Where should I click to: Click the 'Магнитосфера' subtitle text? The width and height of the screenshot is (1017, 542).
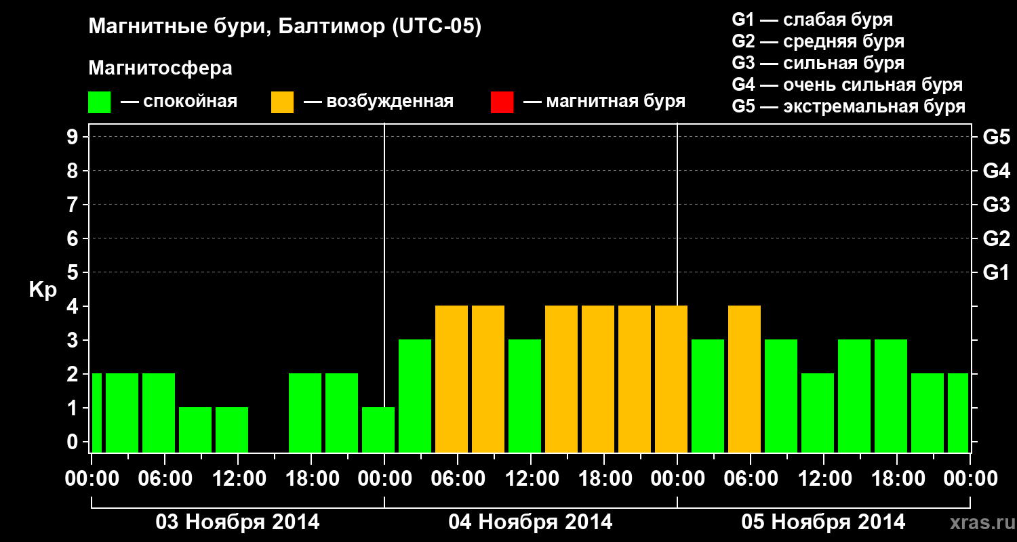pos(160,68)
